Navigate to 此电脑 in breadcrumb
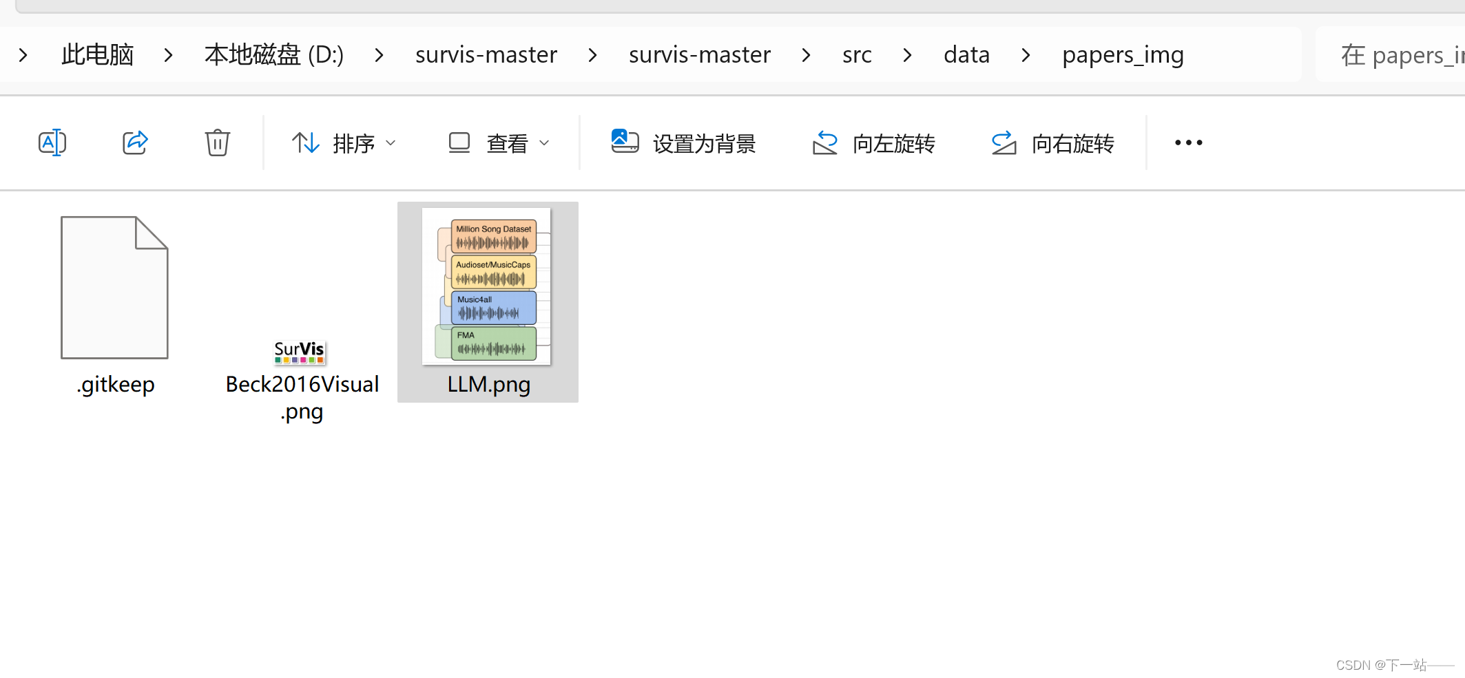 tap(98, 54)
